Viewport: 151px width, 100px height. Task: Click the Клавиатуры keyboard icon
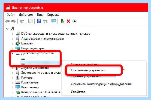[18, 82]
